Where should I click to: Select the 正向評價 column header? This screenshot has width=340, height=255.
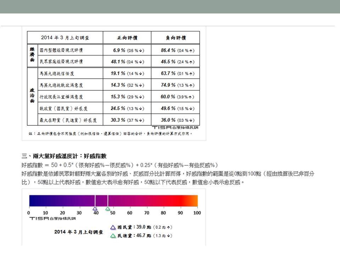(x=127, y=38)
